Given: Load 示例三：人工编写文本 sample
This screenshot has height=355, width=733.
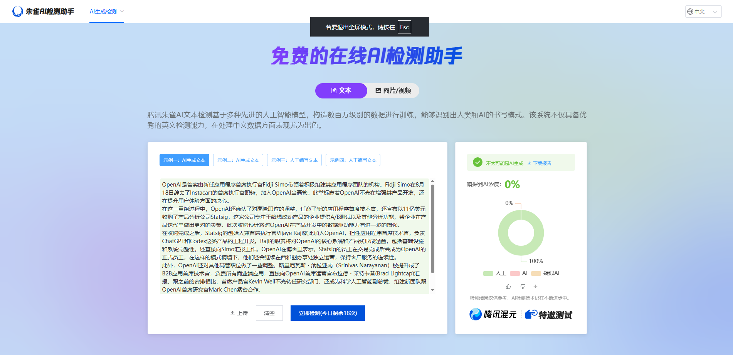Looking at the screenshot, I should 294,160.
